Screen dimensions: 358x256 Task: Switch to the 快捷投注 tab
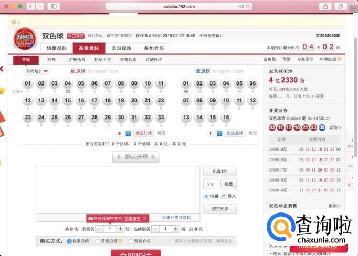[57, 48]
